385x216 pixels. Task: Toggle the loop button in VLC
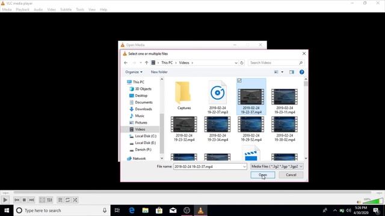coord(67,200)
